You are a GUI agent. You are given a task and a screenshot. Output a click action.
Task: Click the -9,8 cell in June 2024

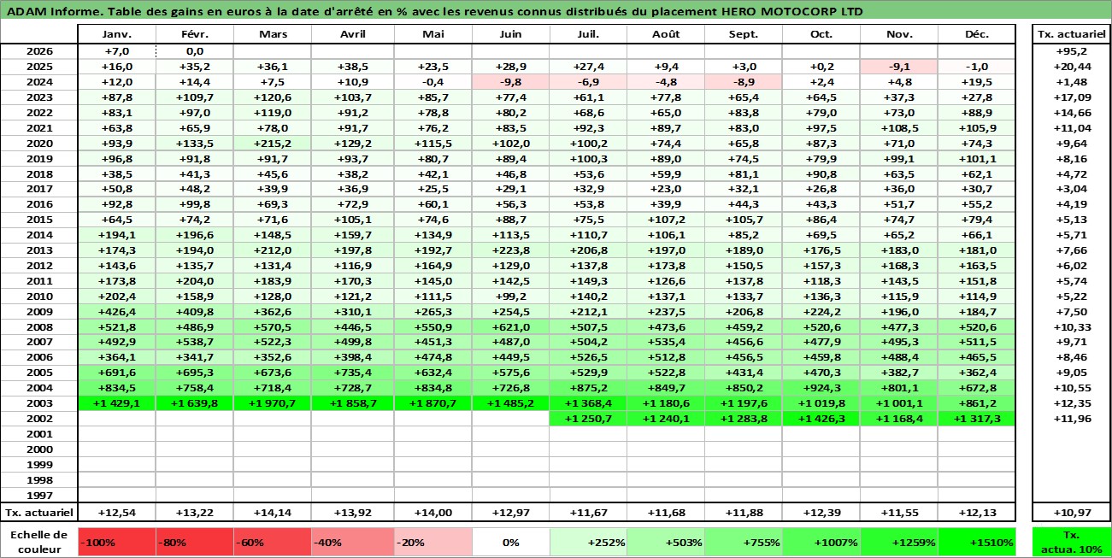511,82
